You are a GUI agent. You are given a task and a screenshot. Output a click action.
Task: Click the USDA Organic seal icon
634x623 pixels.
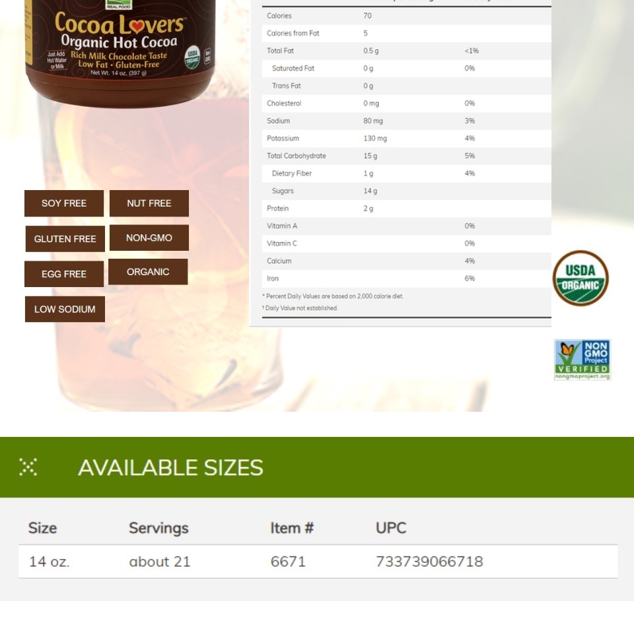coord(581,278)
